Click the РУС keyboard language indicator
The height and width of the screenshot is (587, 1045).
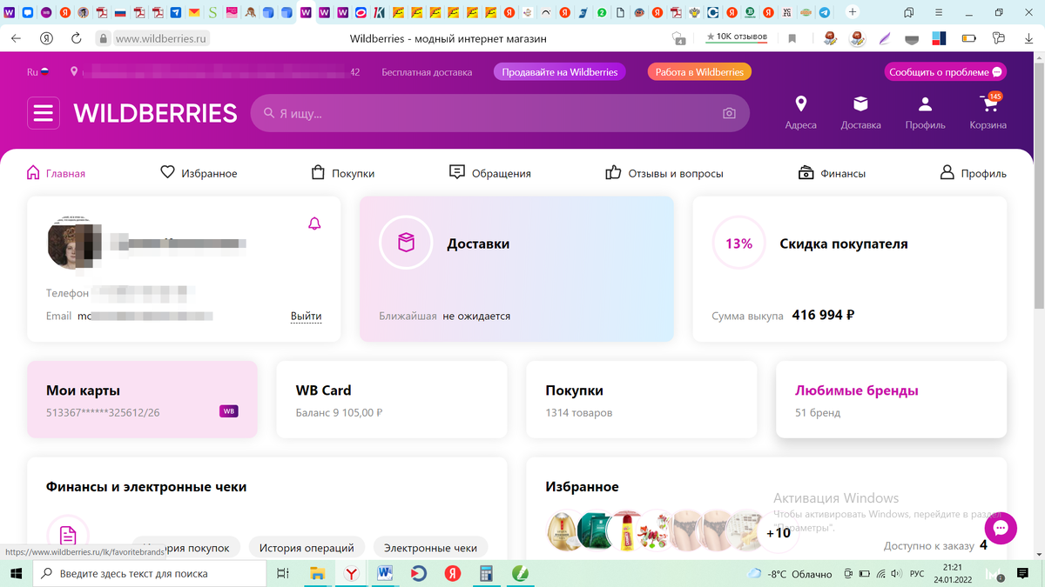click(x=917, y=574)
